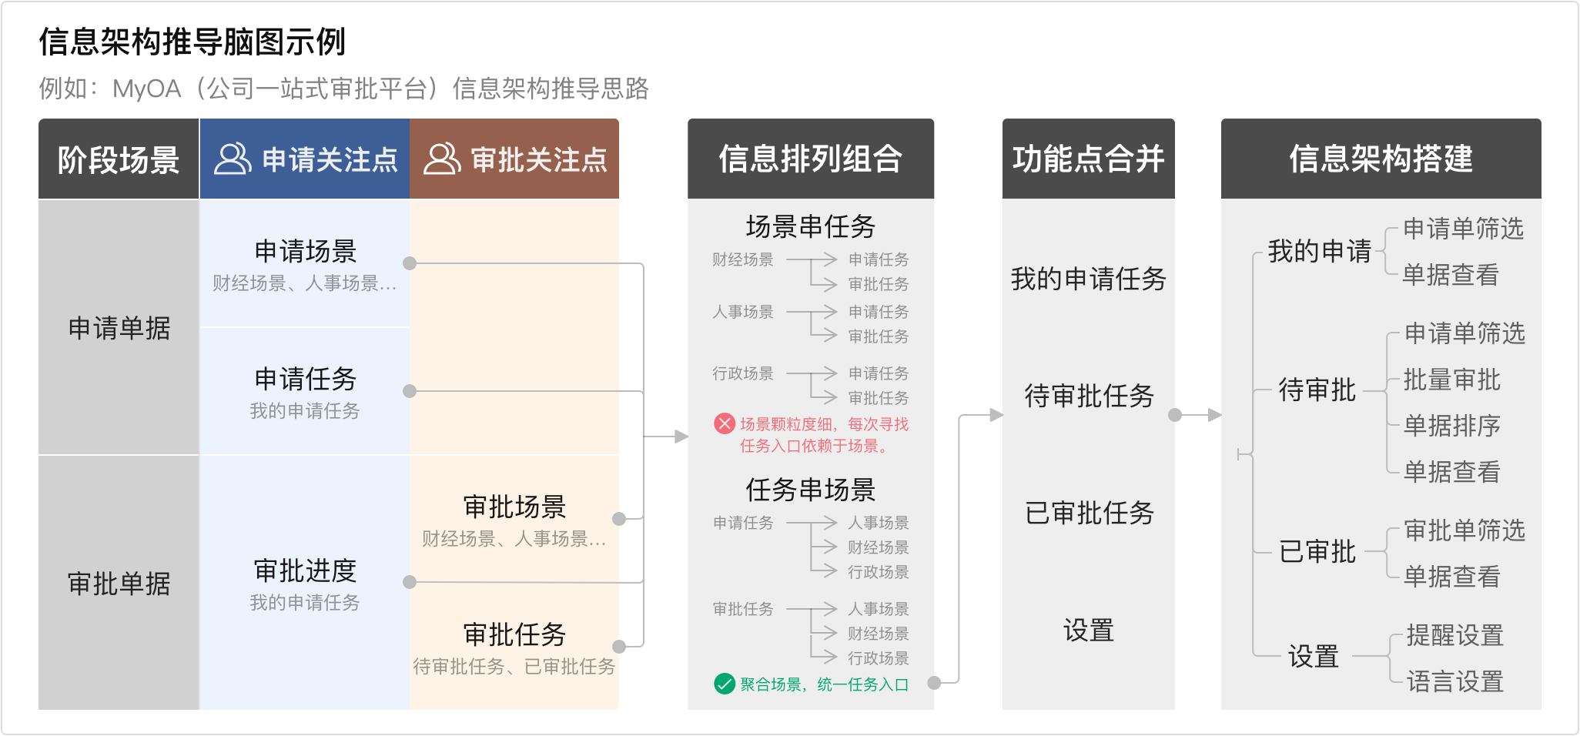Screen dimensions: 1580x736
Task: Select the 审批关注点 header text
Action: [539, 159]
